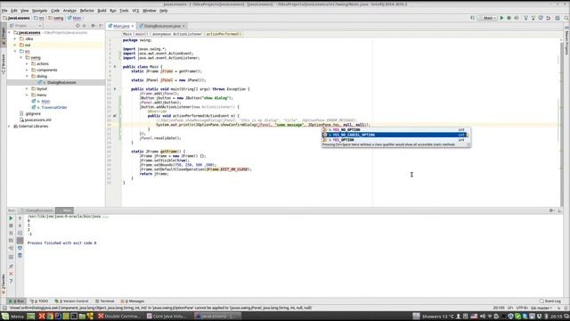
Task: Open the Terminal tool window button
Action: pos(105,301)
